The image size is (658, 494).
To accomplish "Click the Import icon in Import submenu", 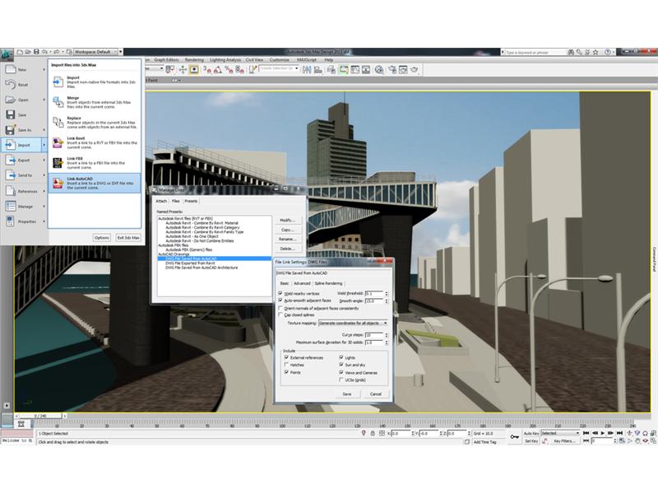I will point(58,82).
